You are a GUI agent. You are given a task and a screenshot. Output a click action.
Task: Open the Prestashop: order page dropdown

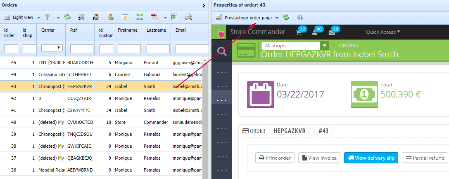click(277, 18)
